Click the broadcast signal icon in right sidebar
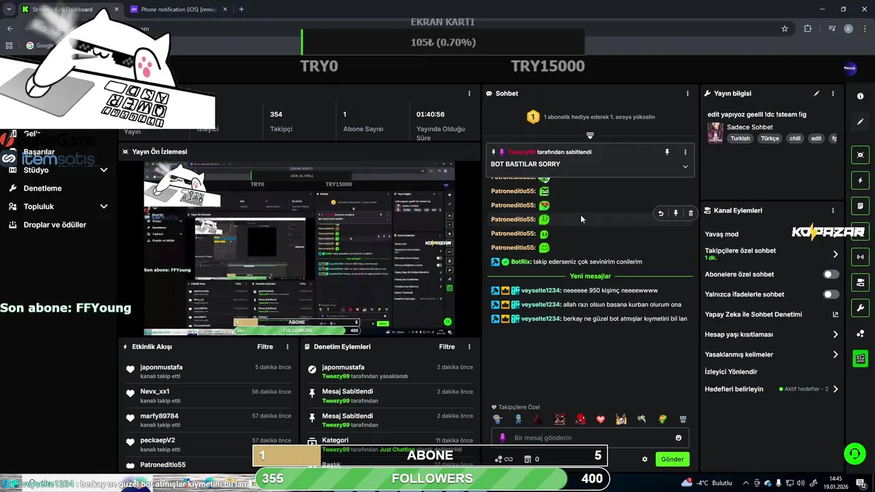 pyautogui.click(x=861, y=257)
